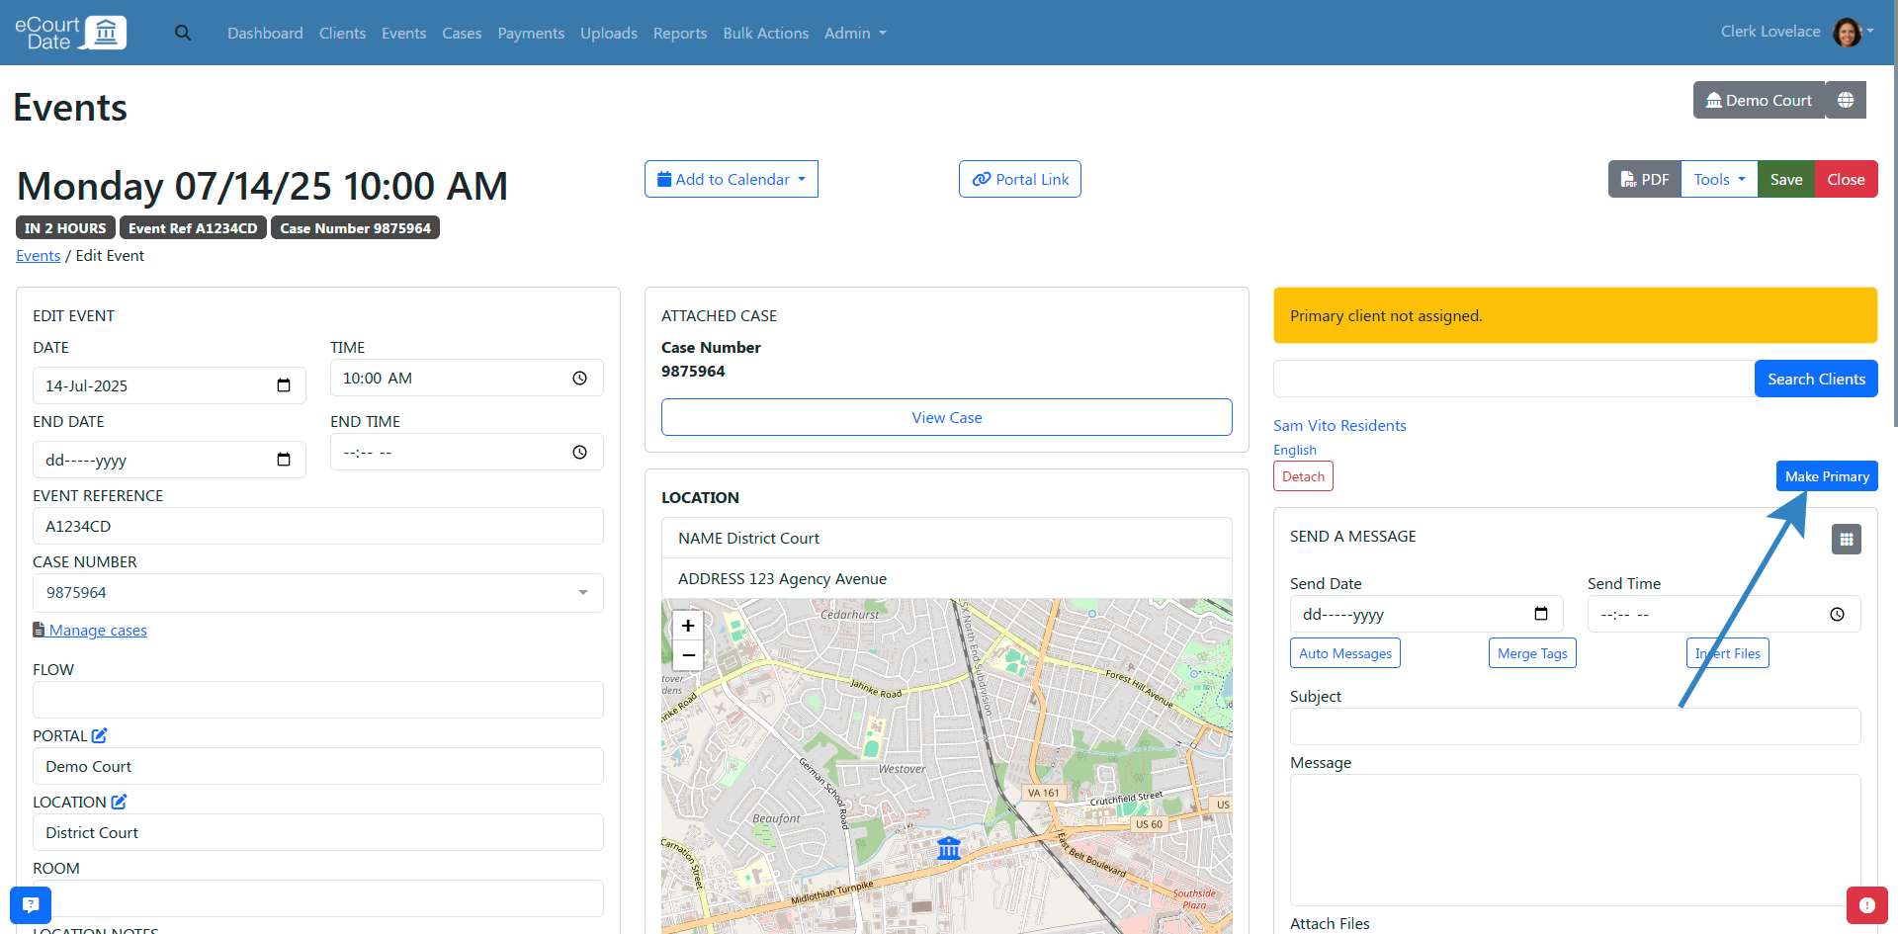Export the event as PDF
Image resolution: width=1898 pixels, height=934 pixels.
pos(1645,179)
